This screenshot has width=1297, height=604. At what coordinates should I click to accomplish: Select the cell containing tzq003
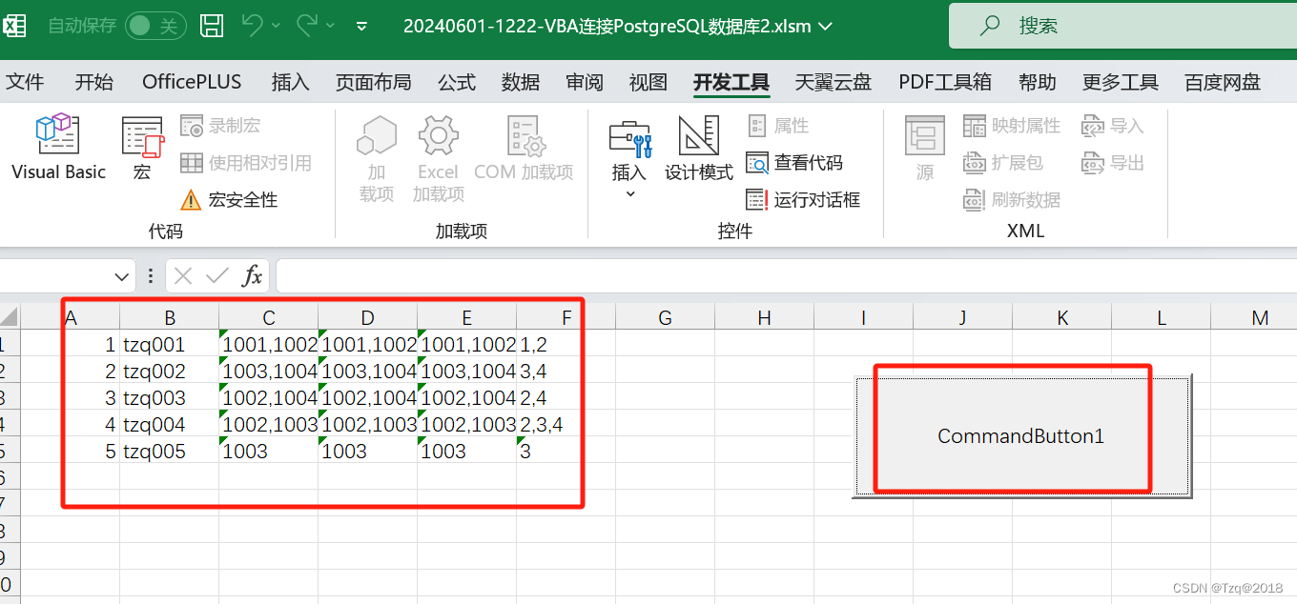pos(169,397)
